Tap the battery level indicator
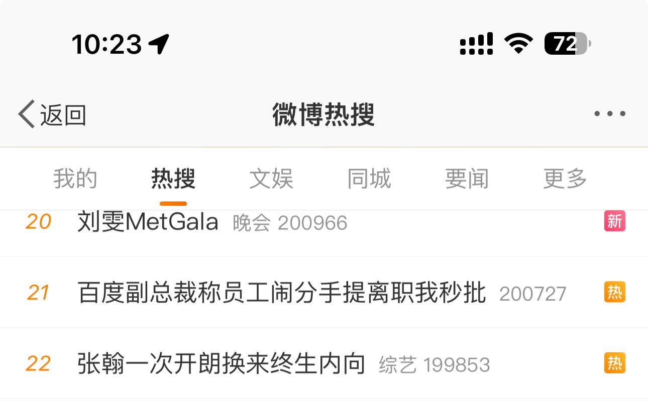Image resolution: width=648 pixels, height=409 pixels. (x=568, y=44)
